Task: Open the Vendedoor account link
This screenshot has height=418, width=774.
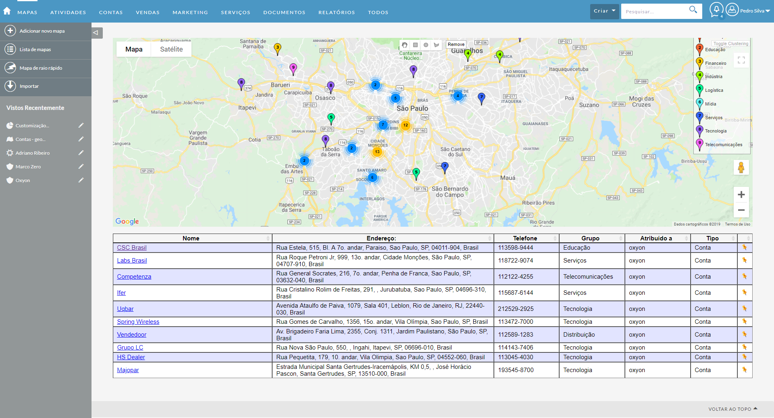Action: [x=132, y=335]
